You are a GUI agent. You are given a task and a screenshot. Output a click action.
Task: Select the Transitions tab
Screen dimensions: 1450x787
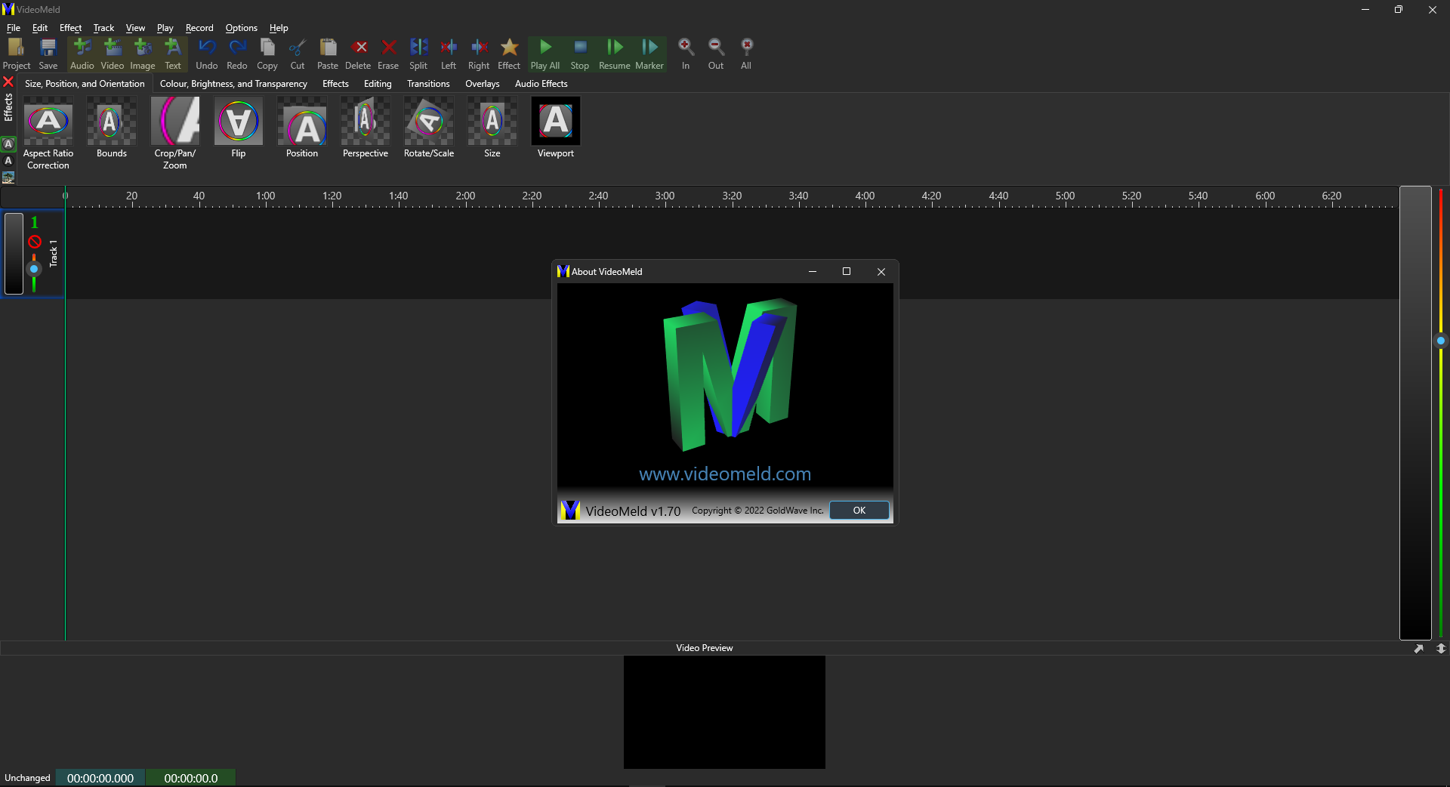428,84
